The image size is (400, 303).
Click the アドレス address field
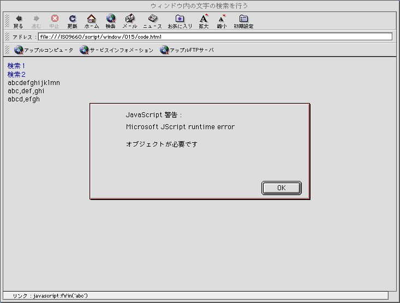pos(215,37)
